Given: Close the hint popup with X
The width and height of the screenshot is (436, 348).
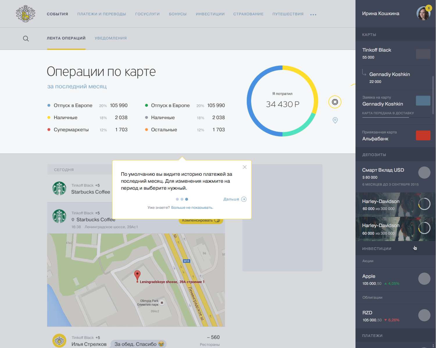Looking at the screenshot, I should [245, 167].
